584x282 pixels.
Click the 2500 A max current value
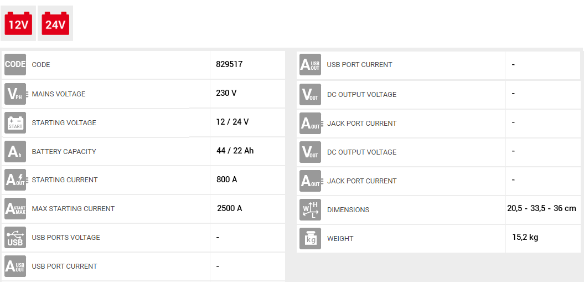[x=229, y=208]
